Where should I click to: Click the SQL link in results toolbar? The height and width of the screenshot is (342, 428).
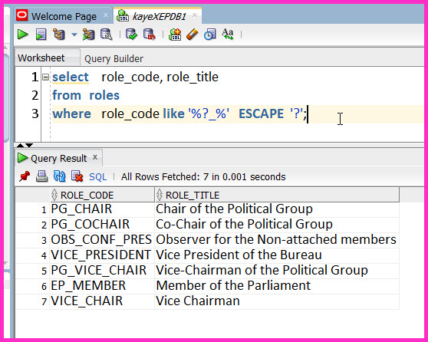tap(97, 177)
